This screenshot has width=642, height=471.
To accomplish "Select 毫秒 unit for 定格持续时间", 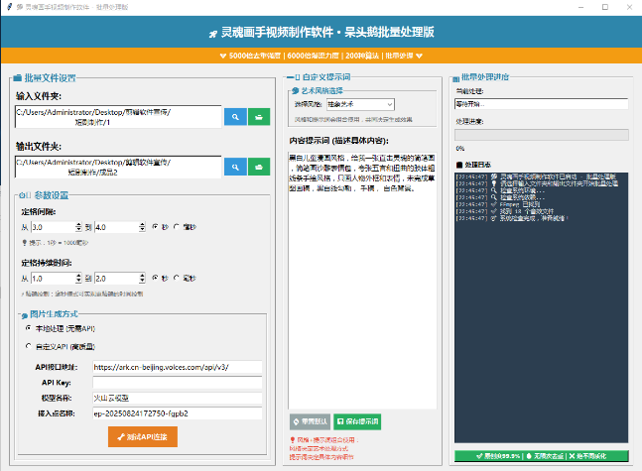I will [x=176, y=279].
